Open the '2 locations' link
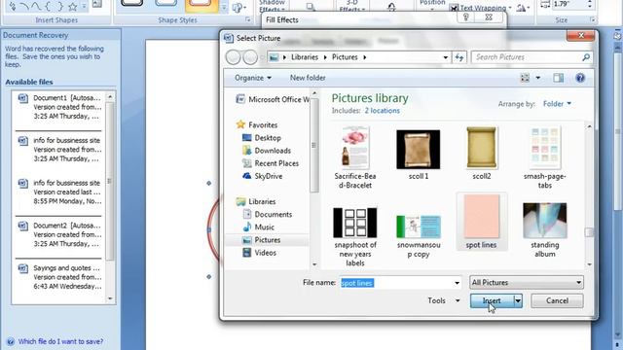 (x=382, y=111)
